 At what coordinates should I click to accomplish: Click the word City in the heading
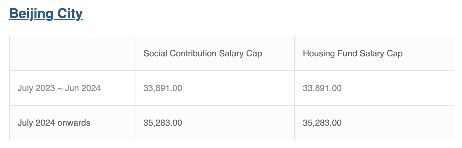70,14
